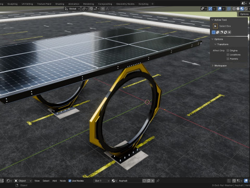Open the Compositing workspace tab
This screenshot has height=188, width=250.
(x=105, y=4)
